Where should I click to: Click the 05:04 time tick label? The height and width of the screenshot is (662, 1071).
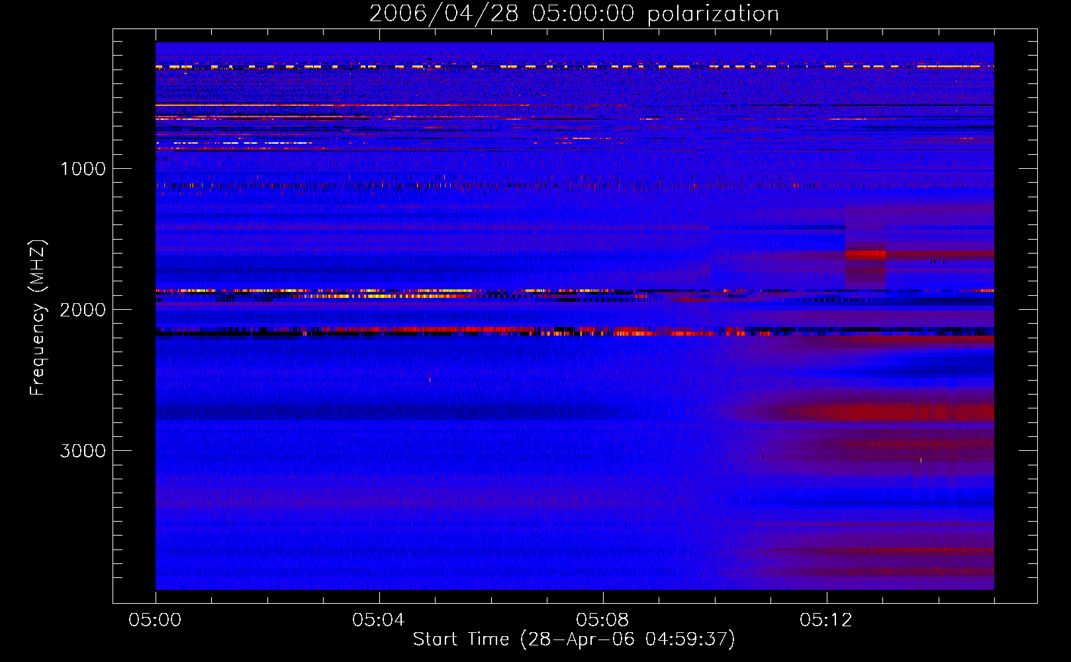[x=379, y=620]
